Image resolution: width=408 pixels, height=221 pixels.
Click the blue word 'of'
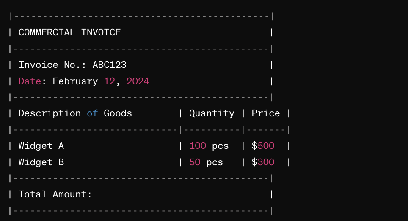92,113
